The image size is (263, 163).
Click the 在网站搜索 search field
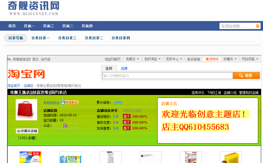pos(237,26)
